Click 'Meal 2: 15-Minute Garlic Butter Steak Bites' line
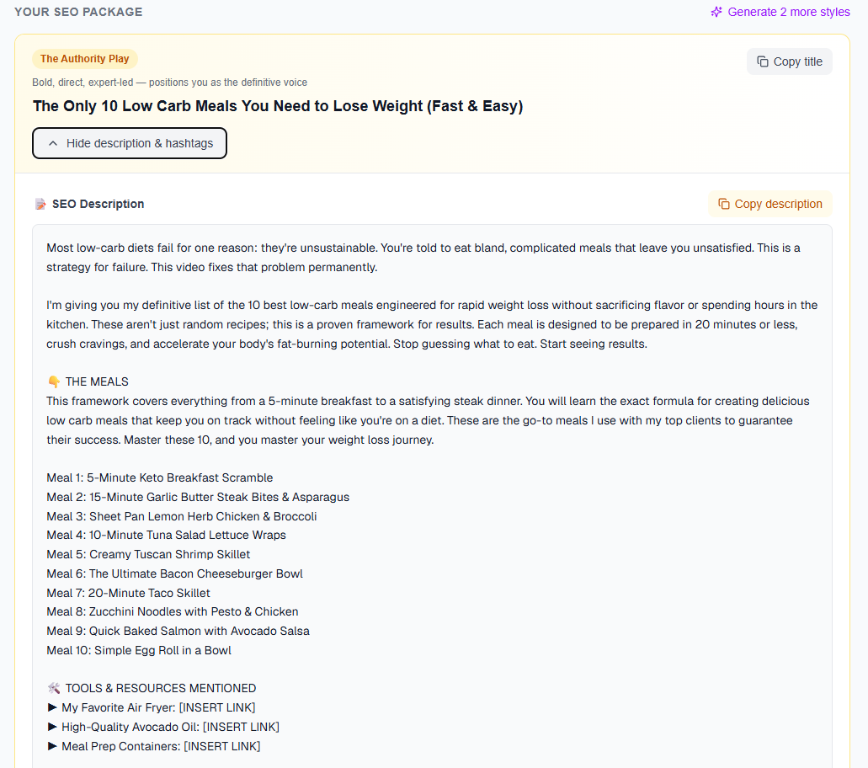Screen dimensions: 868x768 tap(198, 497)
